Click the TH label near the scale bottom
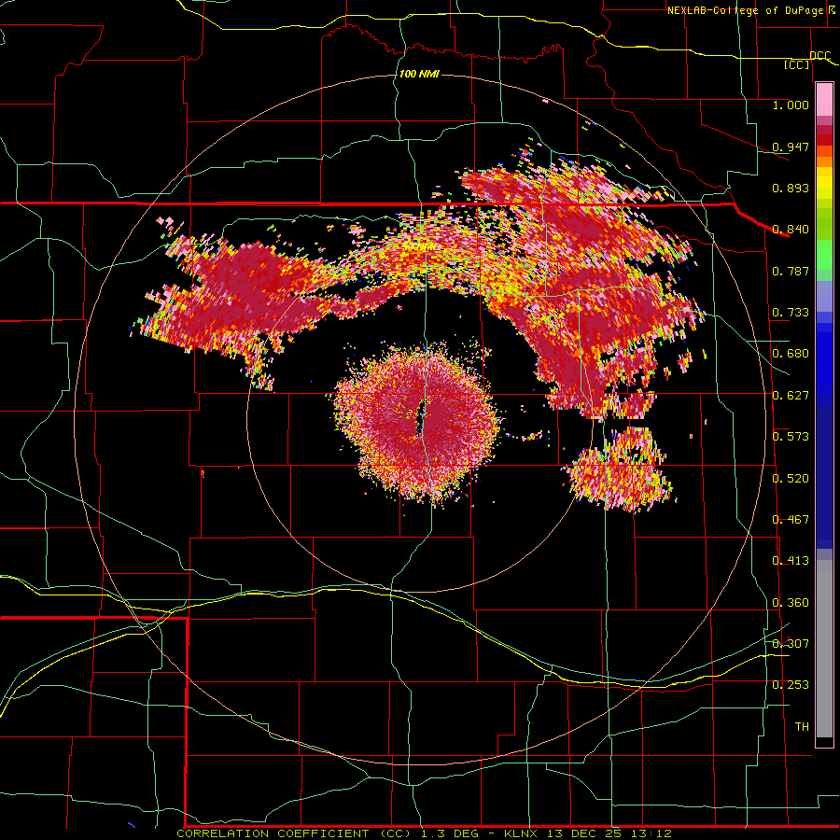This screenshot has height=840, width=840. click(x=802, y=727)
